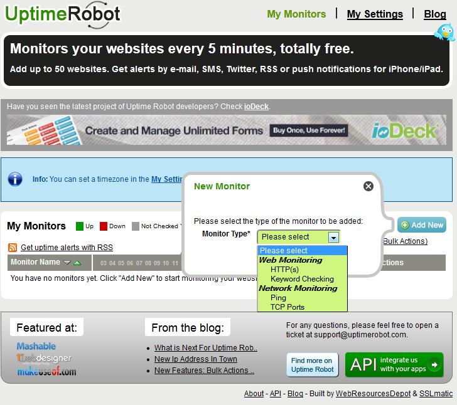
Task: Open Blog in top navigation
Action: coord(435,14)
